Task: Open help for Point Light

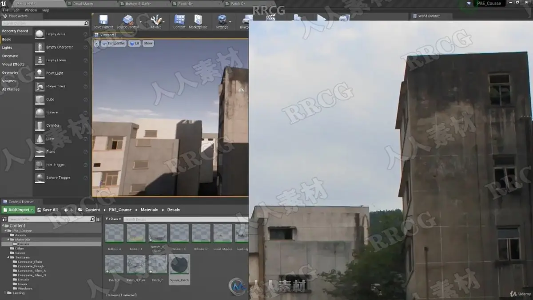Action: 85,73
